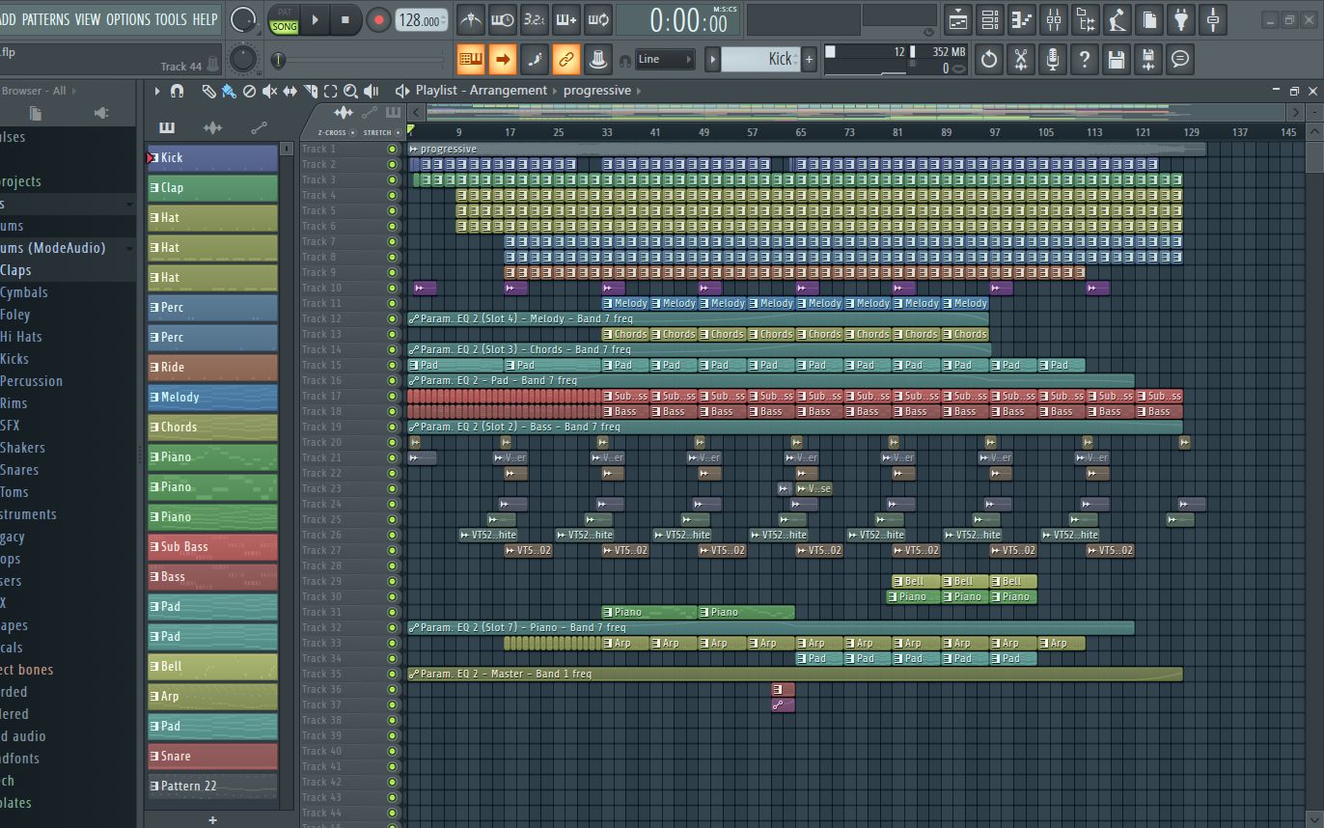
Task: Toggle auto-scroll arrow icon
Action: (x=503, y=59)
